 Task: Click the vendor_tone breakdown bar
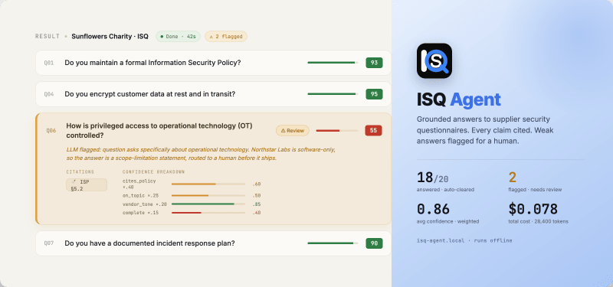click(x=208, y=204)
